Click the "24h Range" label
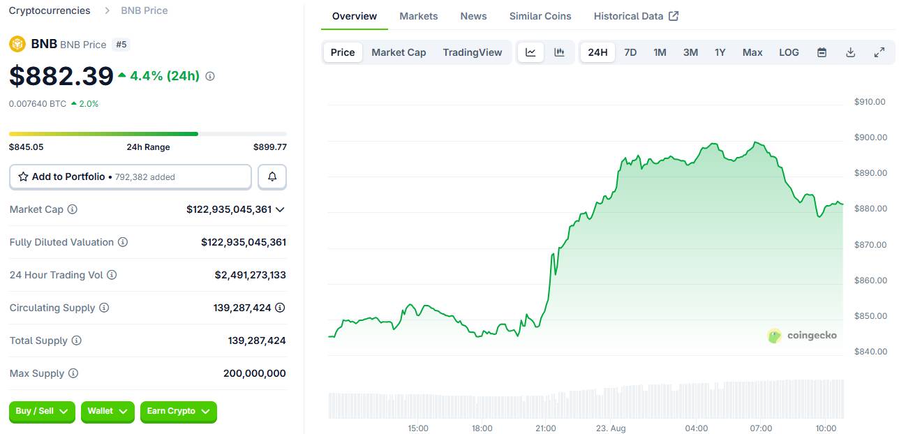The image size is (899, 434). (x=148, y=147)
